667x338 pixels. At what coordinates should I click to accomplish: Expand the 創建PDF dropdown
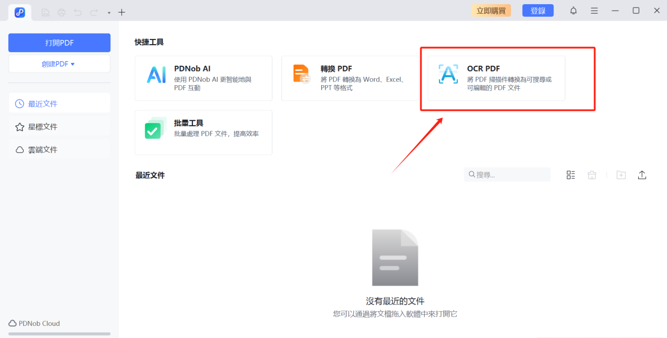coord(59,63)
